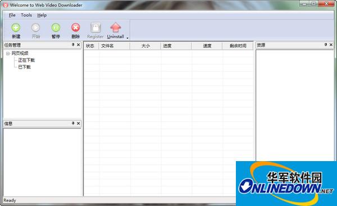
Task: Pin the 资源 panel
Action: coord(326,45)
